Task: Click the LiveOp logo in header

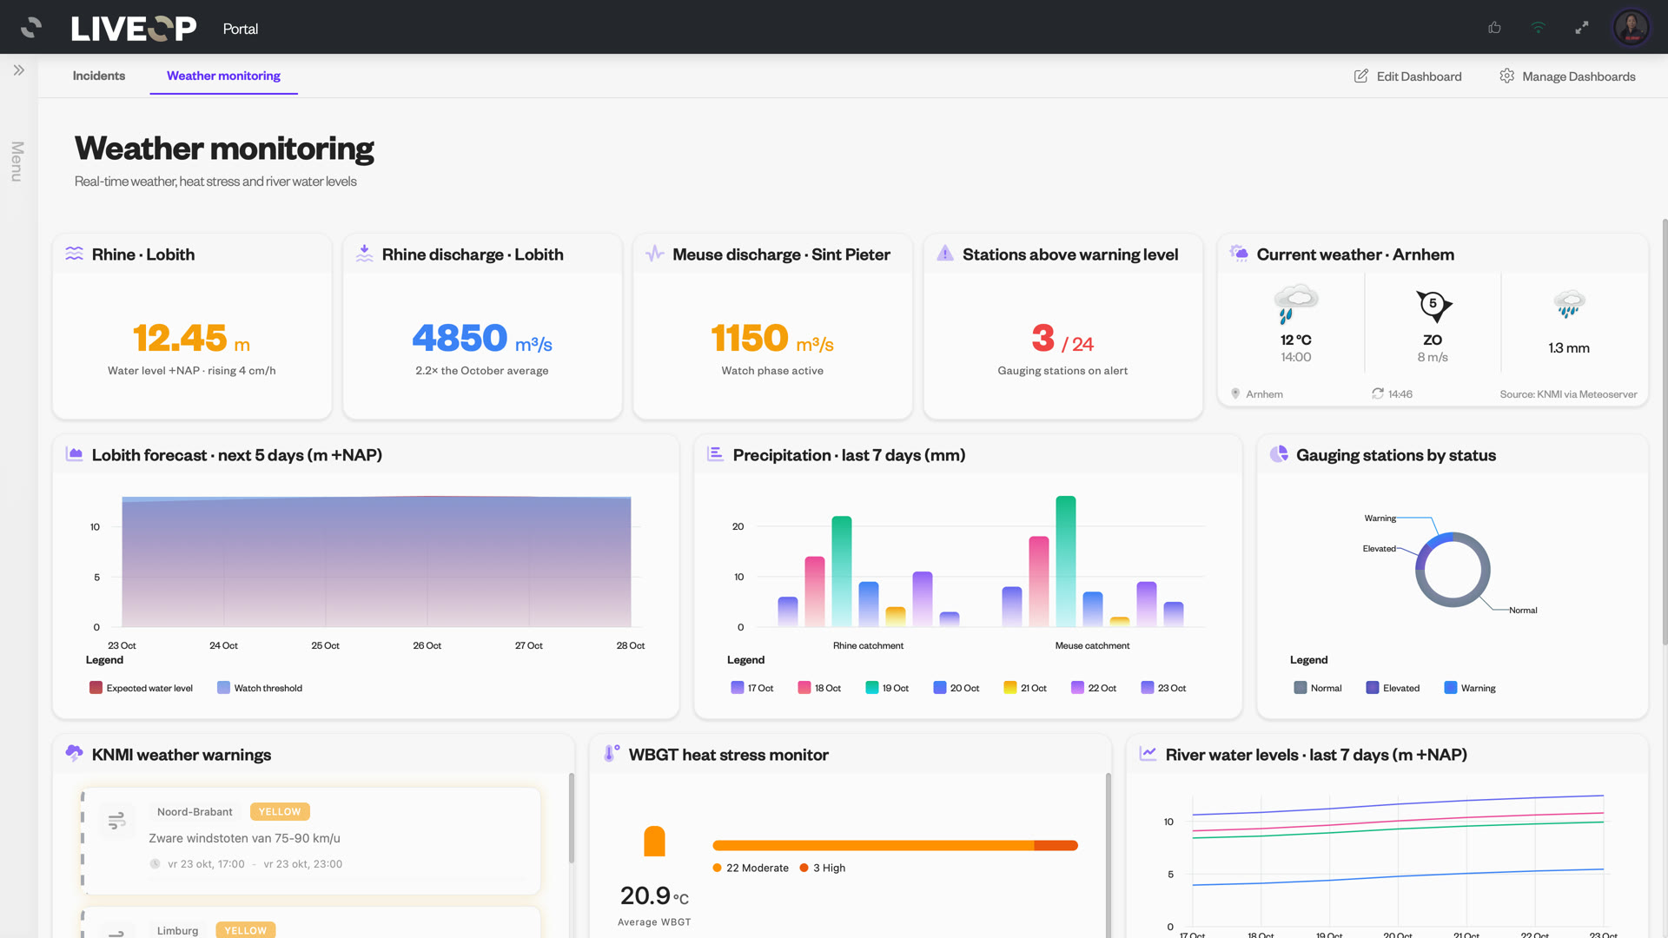Action: [134, 28]
